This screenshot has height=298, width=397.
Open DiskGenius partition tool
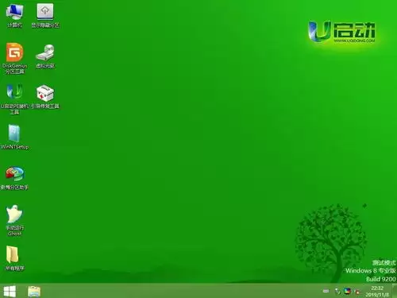pos(14,58)
